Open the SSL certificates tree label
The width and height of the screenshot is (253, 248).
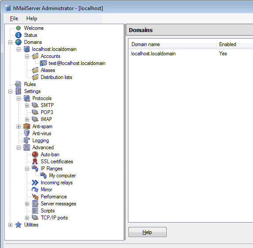pos(57,162)
